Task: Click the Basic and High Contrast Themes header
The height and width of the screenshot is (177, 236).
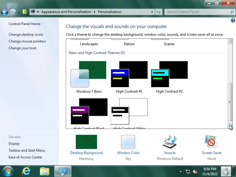Action: click(97, 53)
